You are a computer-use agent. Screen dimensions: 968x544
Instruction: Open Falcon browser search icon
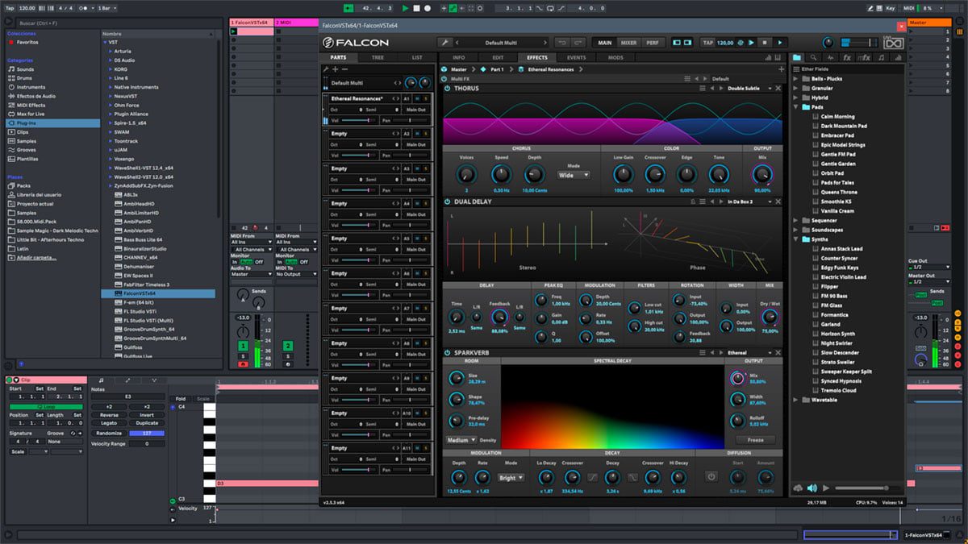coord(813,58)
